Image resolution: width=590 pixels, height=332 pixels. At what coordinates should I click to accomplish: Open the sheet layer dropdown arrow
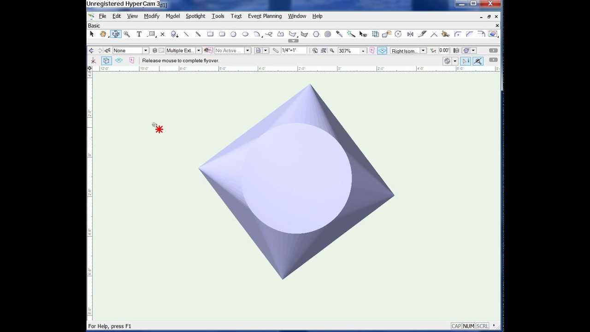click(265, 50)
